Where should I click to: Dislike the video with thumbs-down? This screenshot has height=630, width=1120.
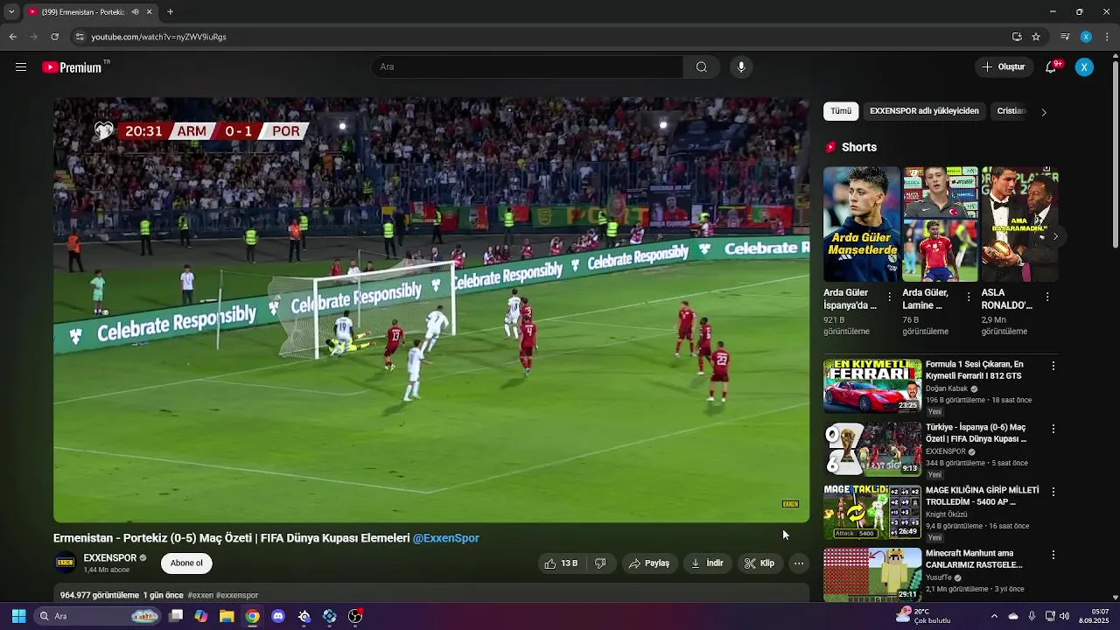point(600,563)
